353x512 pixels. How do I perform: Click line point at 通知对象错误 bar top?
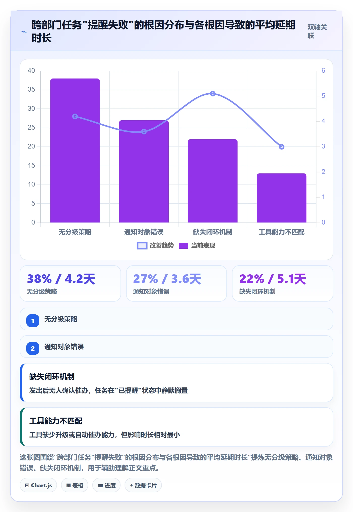[x=144, y=131]
